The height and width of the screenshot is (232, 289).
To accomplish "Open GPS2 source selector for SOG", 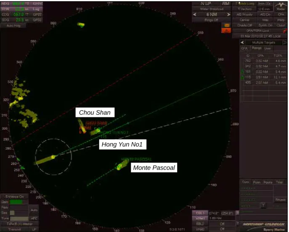I will [37, 20].
